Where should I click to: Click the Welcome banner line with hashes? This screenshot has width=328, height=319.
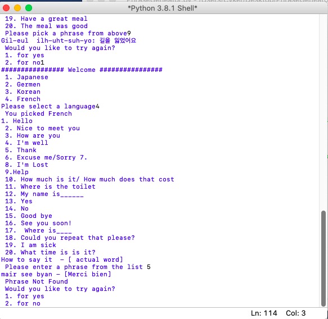[x=82, y=70]
